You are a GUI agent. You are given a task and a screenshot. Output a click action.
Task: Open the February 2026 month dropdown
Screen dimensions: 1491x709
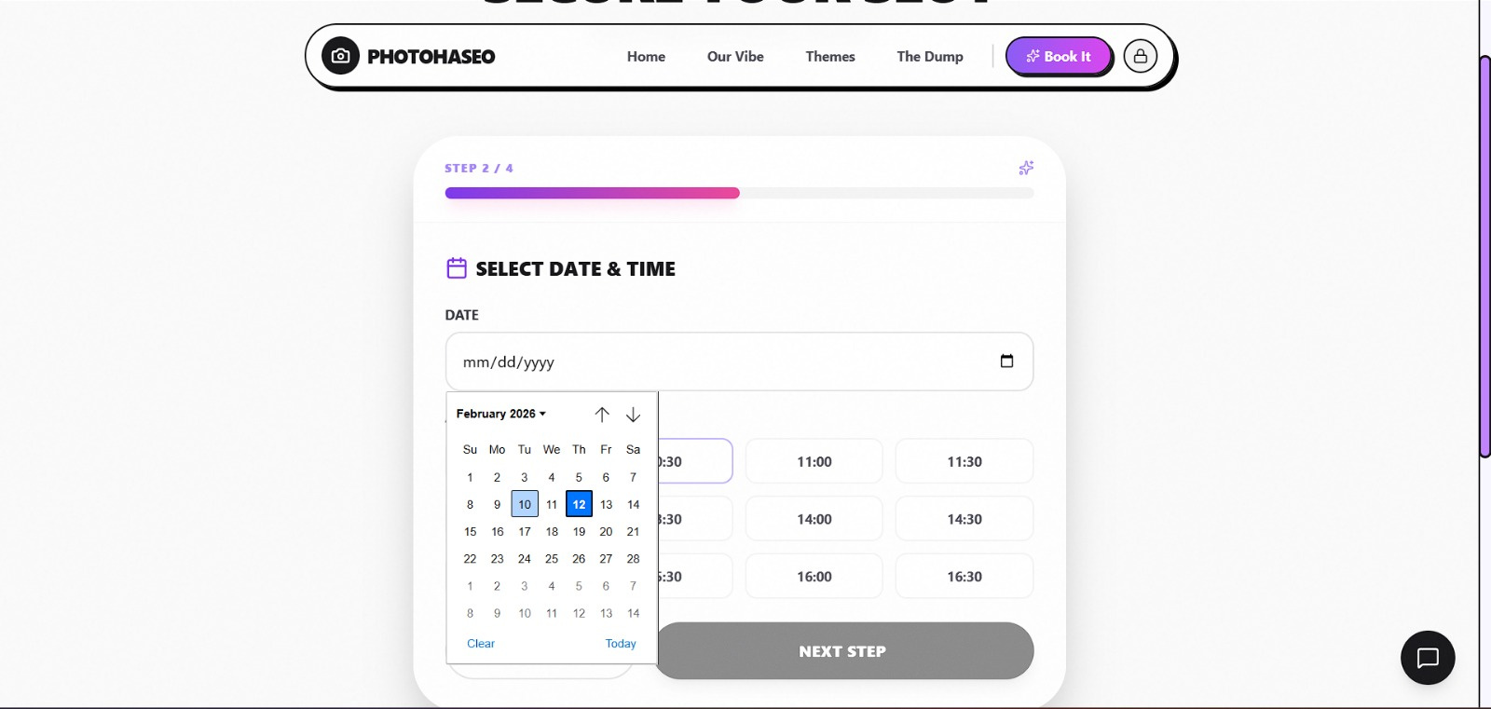pyautogui.click(x=500, y=414)
